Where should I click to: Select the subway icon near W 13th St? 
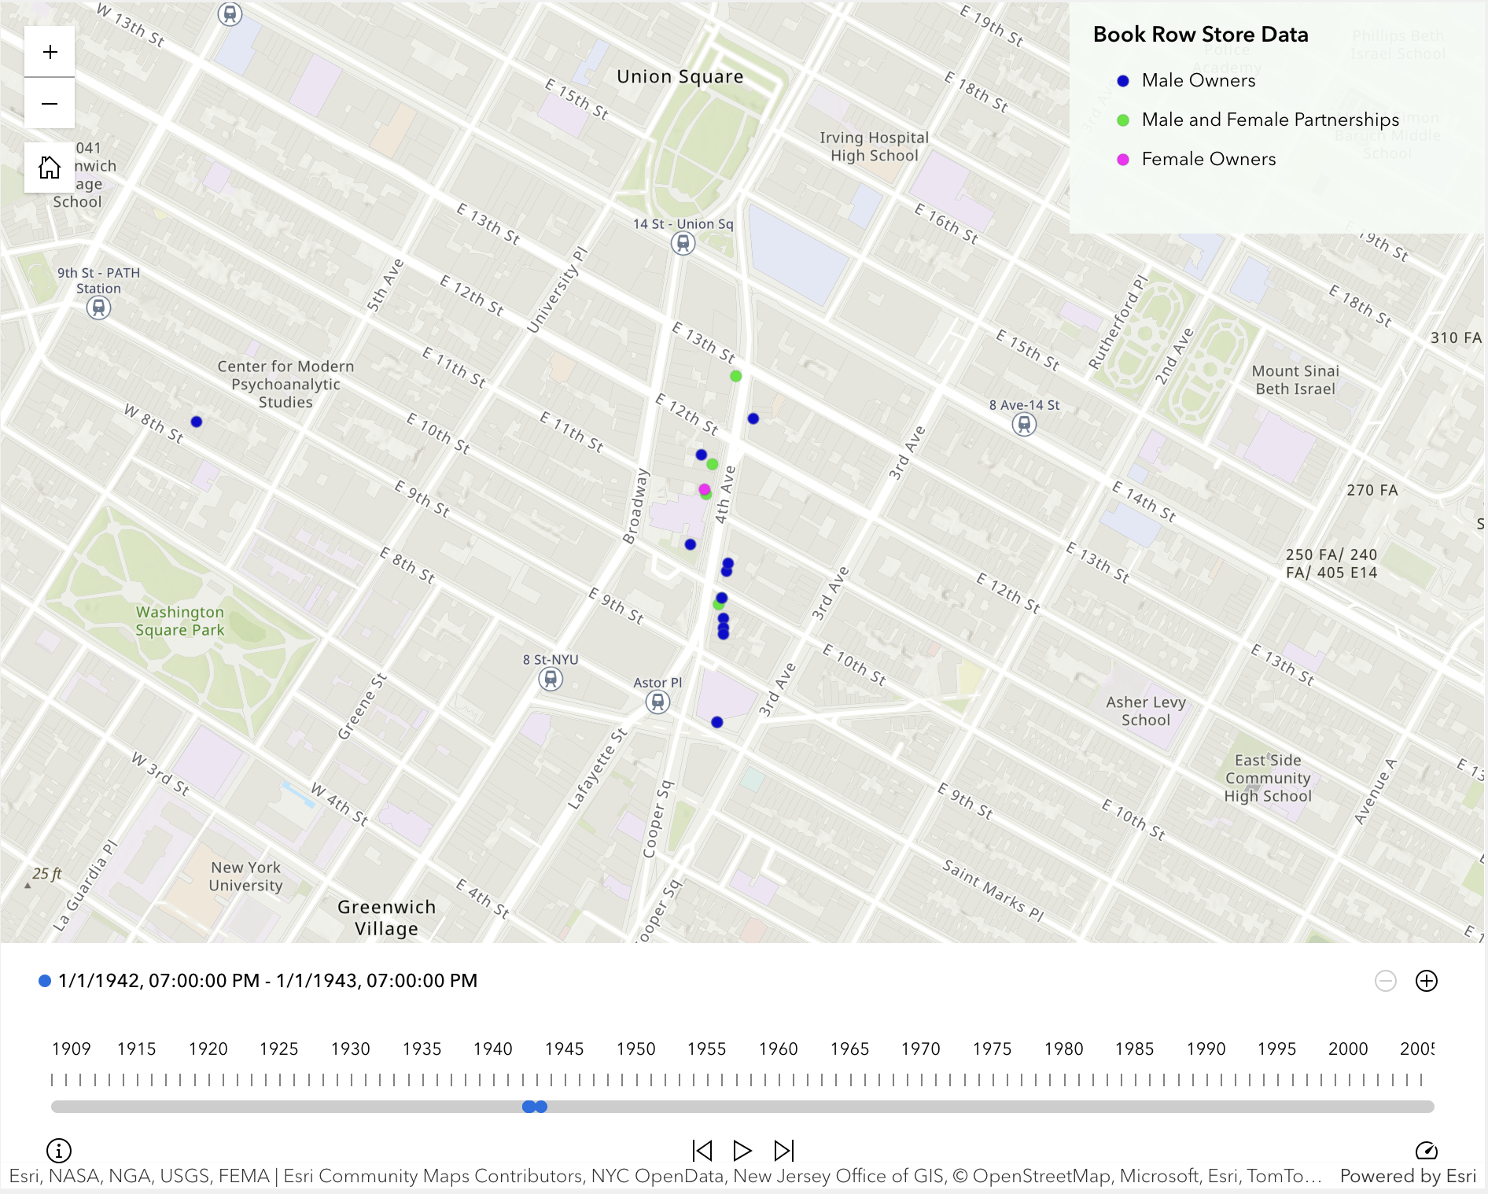pos(230,14)
